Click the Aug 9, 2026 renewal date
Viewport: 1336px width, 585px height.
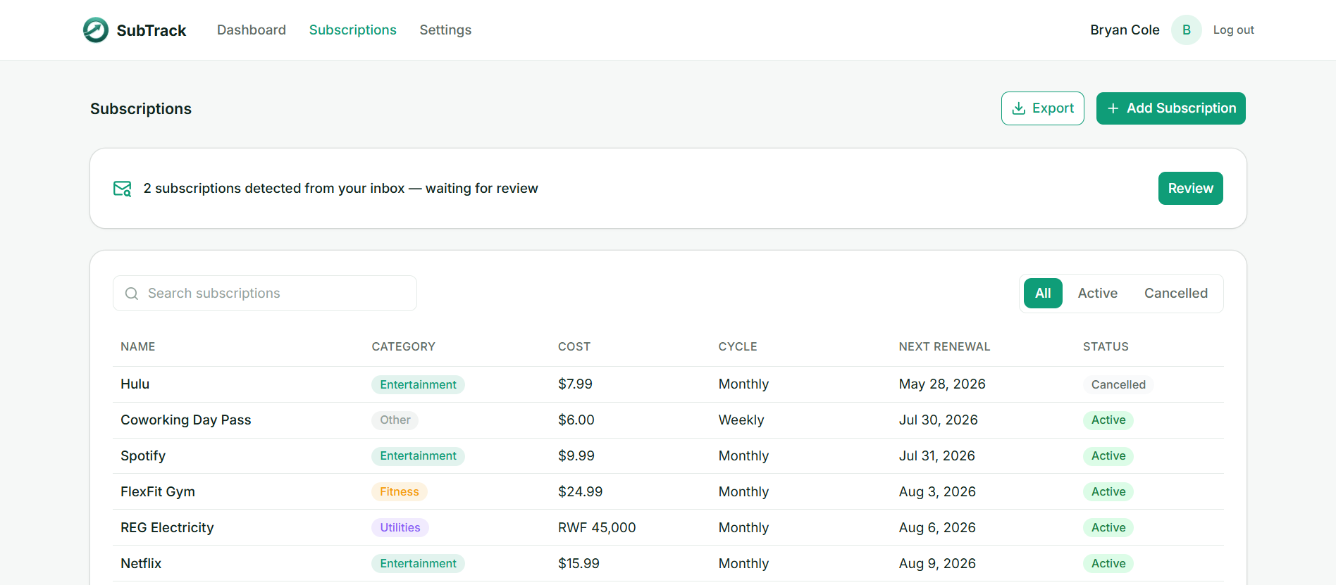coord(937,564)
